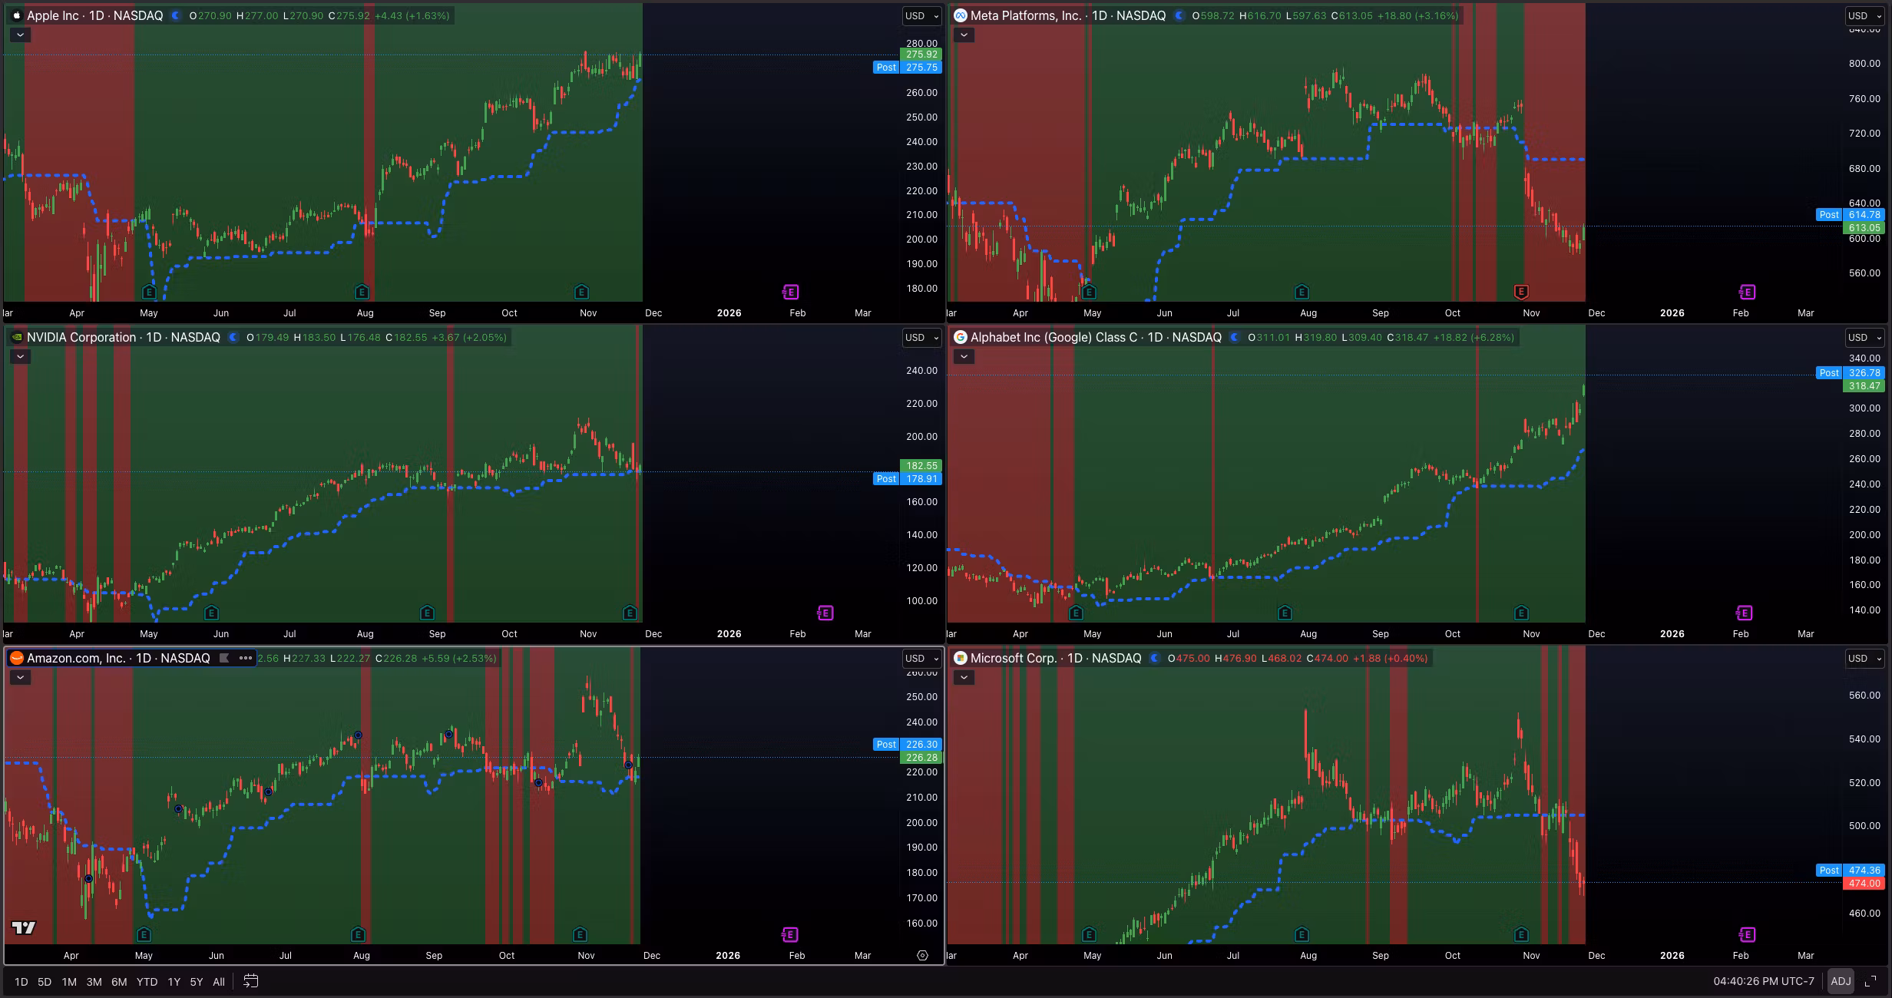Image resolution: width=1892 pixels, height=998 pixels.
Task: Open Meta's upcoming purple earnings marker
Action: click(x=1747, y=292)
